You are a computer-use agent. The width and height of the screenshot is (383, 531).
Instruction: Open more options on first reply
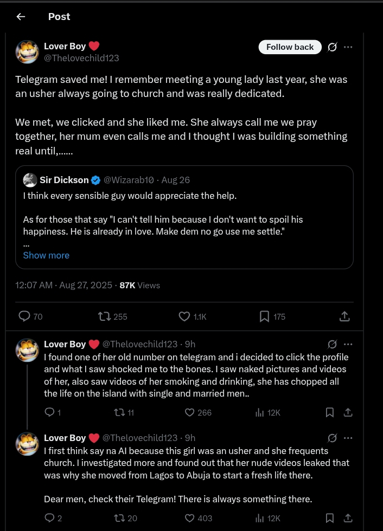coord(348,344)
